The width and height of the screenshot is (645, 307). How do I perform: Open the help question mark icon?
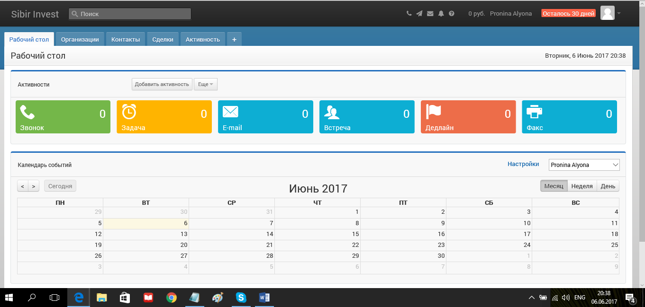[452, 14]
